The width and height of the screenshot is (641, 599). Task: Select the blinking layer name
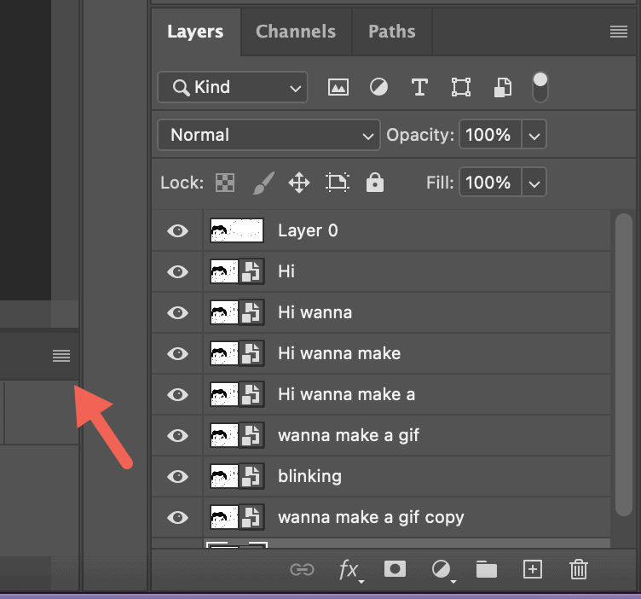point(310,477)
